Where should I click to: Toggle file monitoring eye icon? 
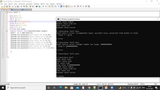[x=74, y=6]
